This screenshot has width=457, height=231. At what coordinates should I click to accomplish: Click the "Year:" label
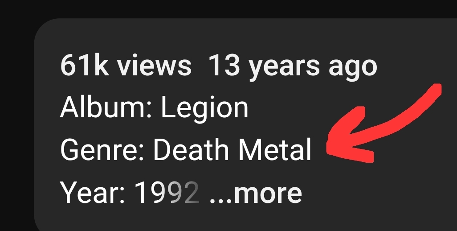(93, 193)
